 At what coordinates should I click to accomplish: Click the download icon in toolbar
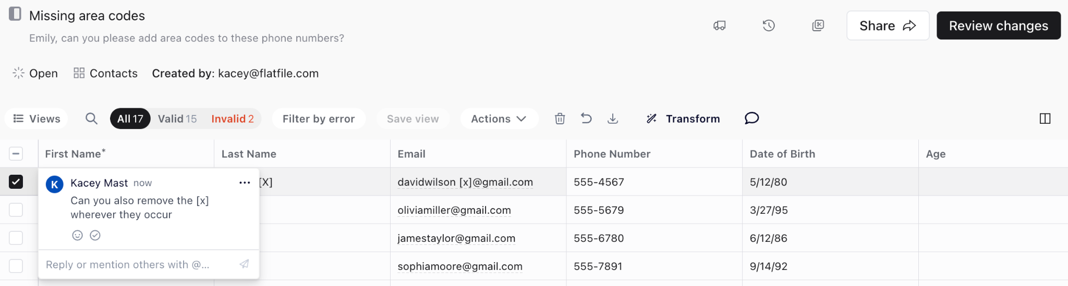point(613,119)
